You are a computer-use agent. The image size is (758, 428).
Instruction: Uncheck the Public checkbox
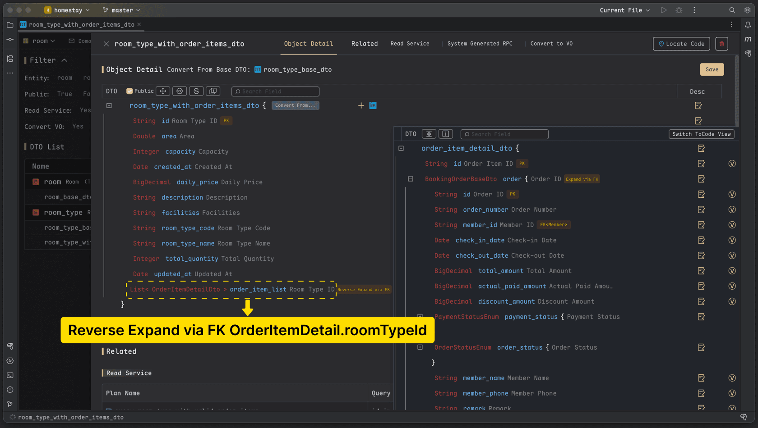(x=129, y=91)
